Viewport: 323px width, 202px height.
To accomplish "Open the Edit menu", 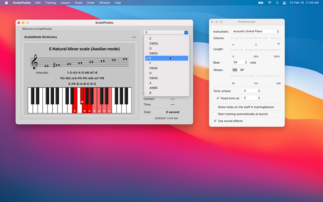I will point(38,3).
